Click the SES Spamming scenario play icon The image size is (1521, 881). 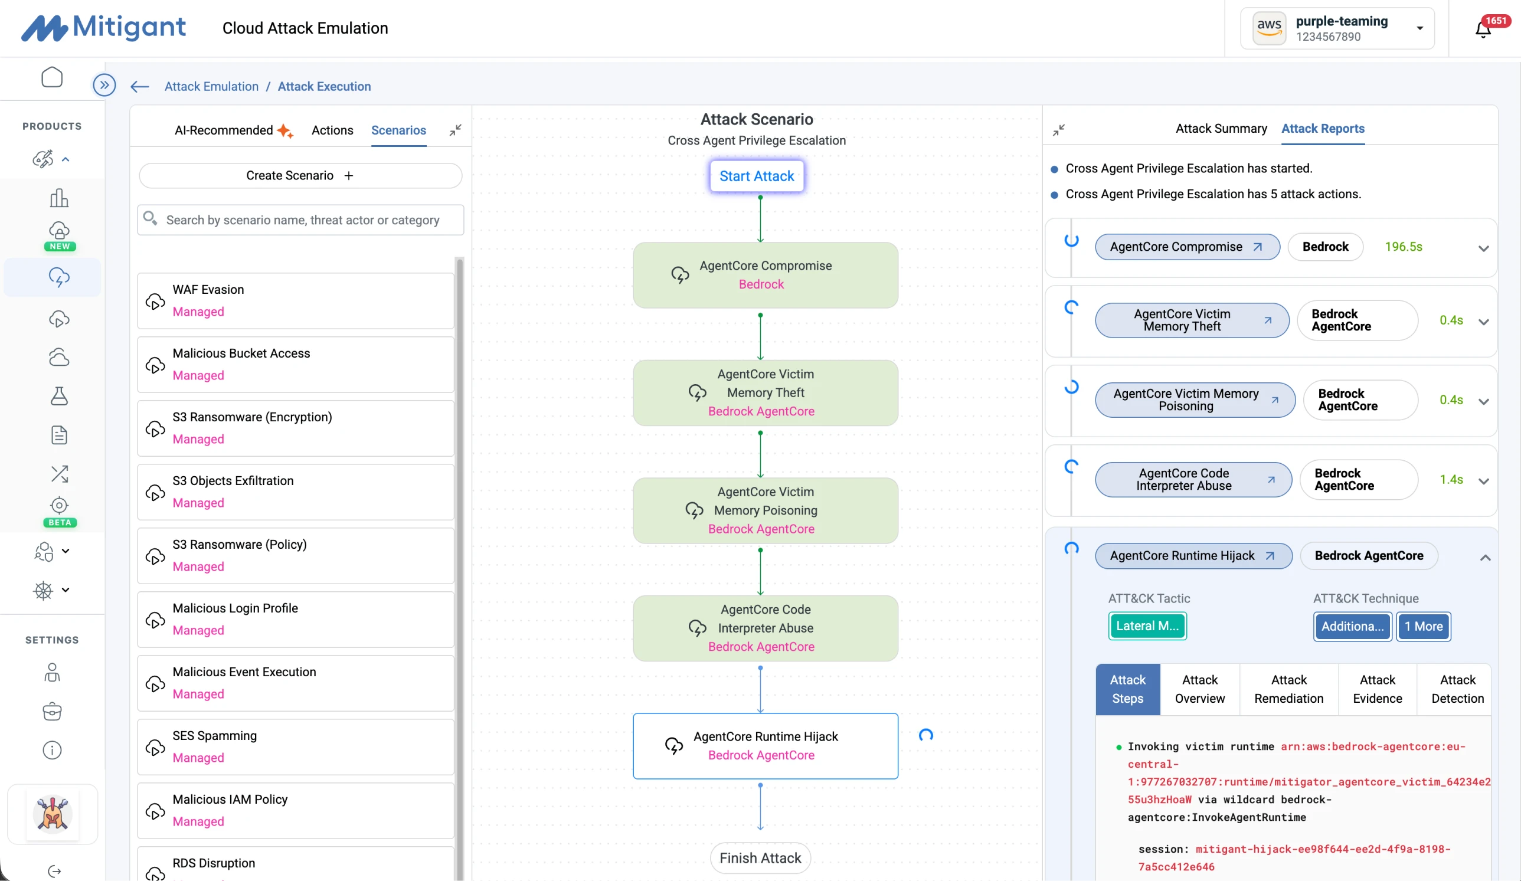[x=155, y=748]
